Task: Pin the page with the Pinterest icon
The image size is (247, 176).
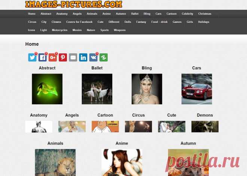Action: click(63, 57)
